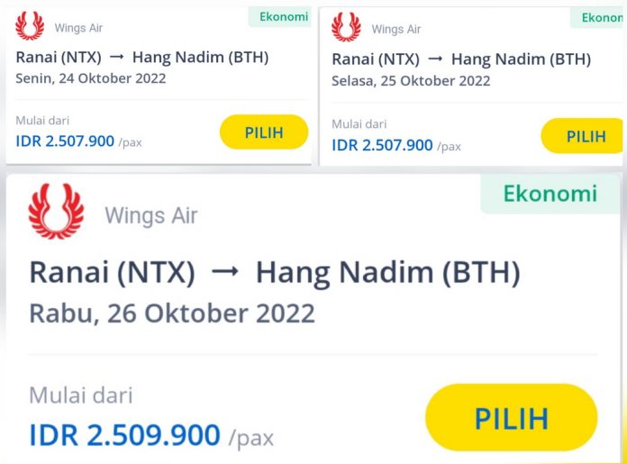Click the Wings Air logo on 25 Oktober card
627x464 pixels.
pyautogui.click(x=346, y=27)
